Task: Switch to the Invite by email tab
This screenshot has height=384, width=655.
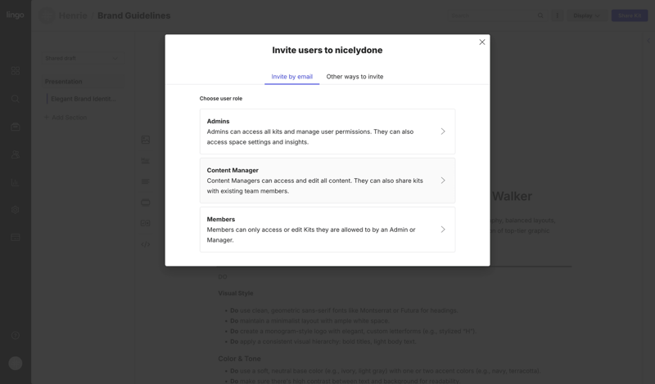Action: (x=291, y=77)
